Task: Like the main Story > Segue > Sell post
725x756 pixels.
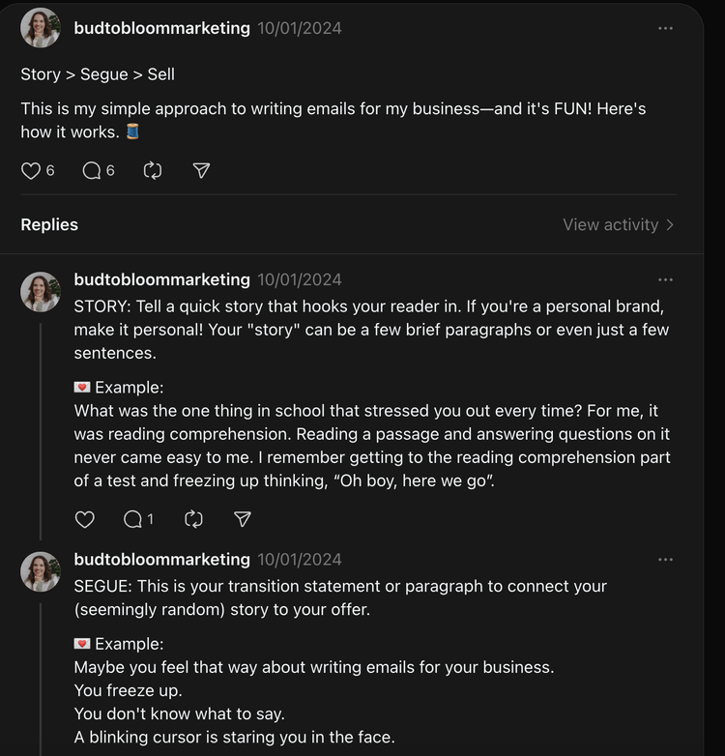Action: (x=31, y=171)
